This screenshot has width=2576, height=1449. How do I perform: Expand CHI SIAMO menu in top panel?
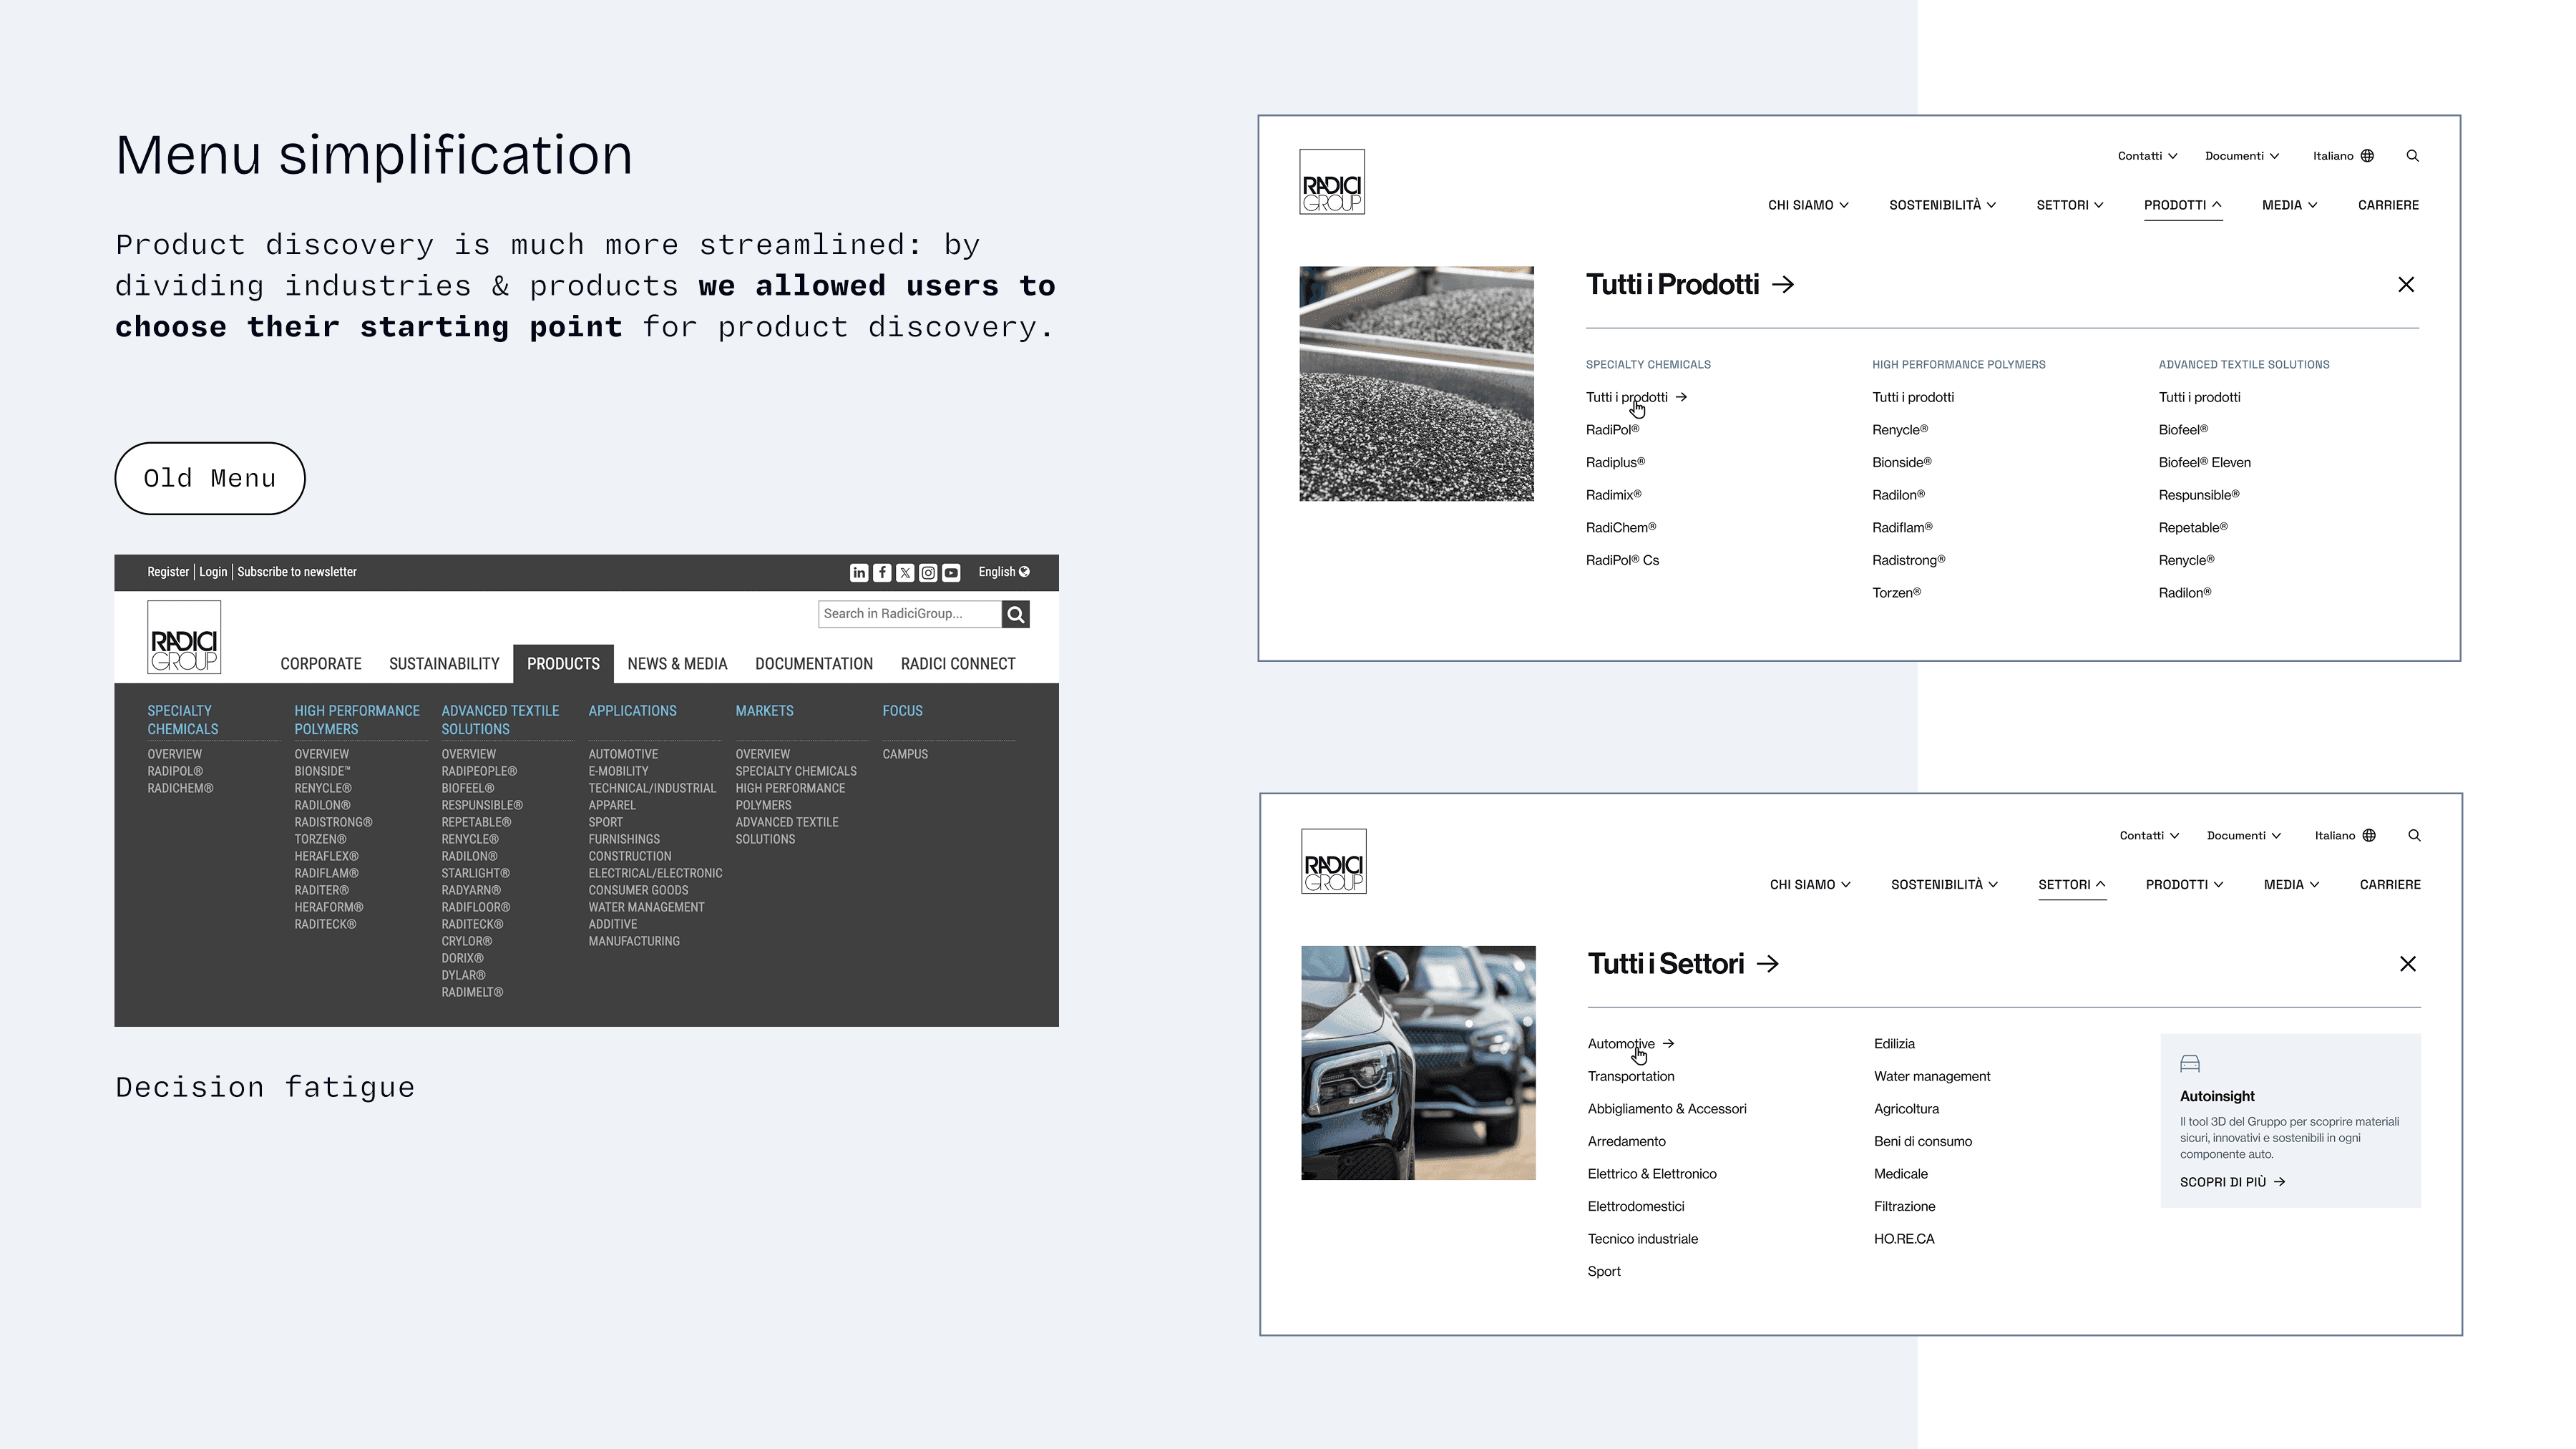click(1807, 205)
